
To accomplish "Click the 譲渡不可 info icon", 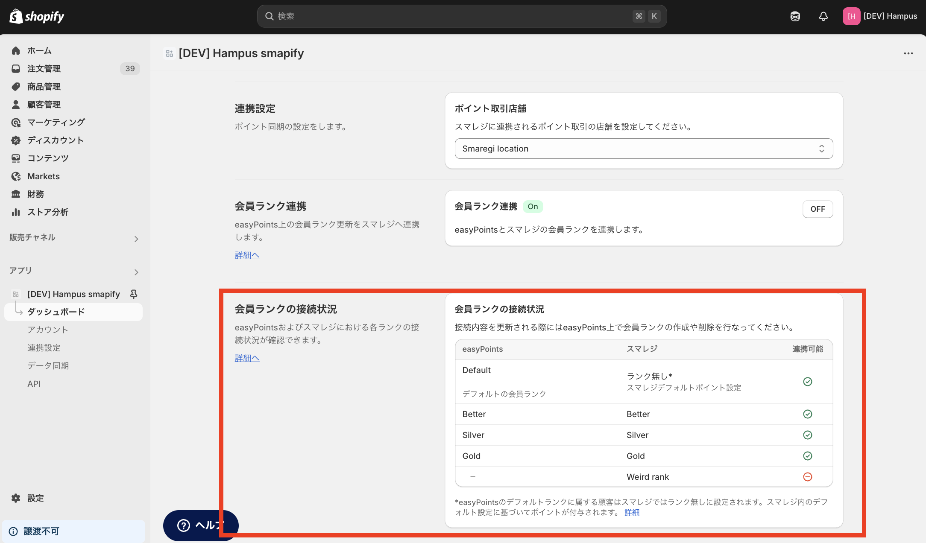I will (13, 531).
